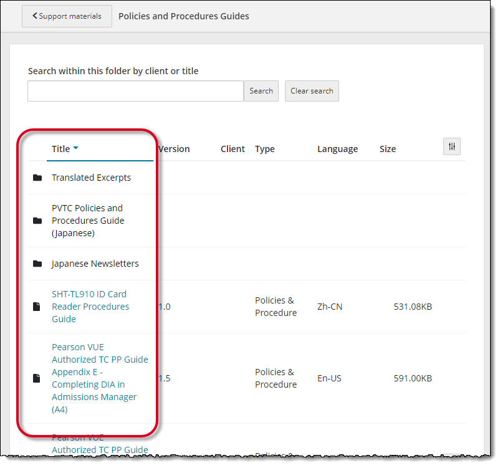Open SHT-TL910 ID Card Reader Procedures Guide
Image resolution: width=500 pixels, height=468 pixels.
pyautogui.click(x=90, y=307)
